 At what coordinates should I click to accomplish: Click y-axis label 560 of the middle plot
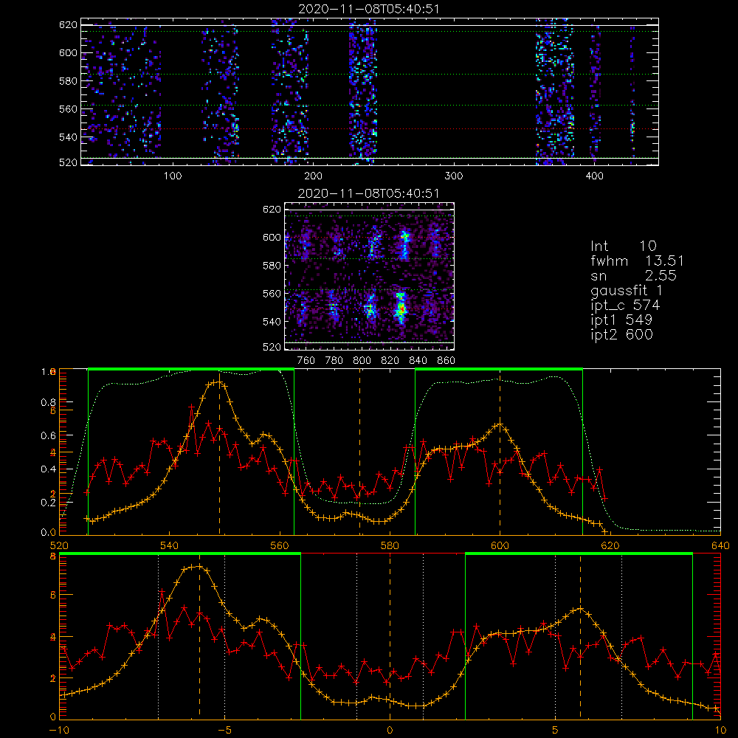(x=272, y=294)
